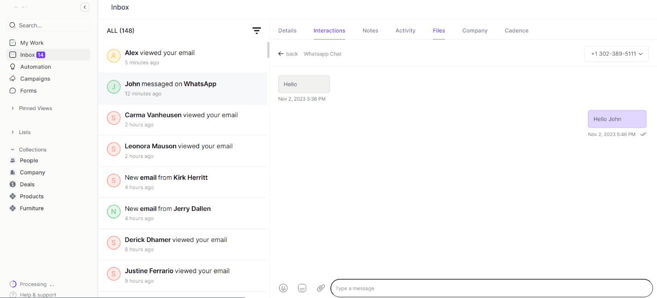Open the message templates icon
The image size is (657, 298).
click(x=302, y=288)
